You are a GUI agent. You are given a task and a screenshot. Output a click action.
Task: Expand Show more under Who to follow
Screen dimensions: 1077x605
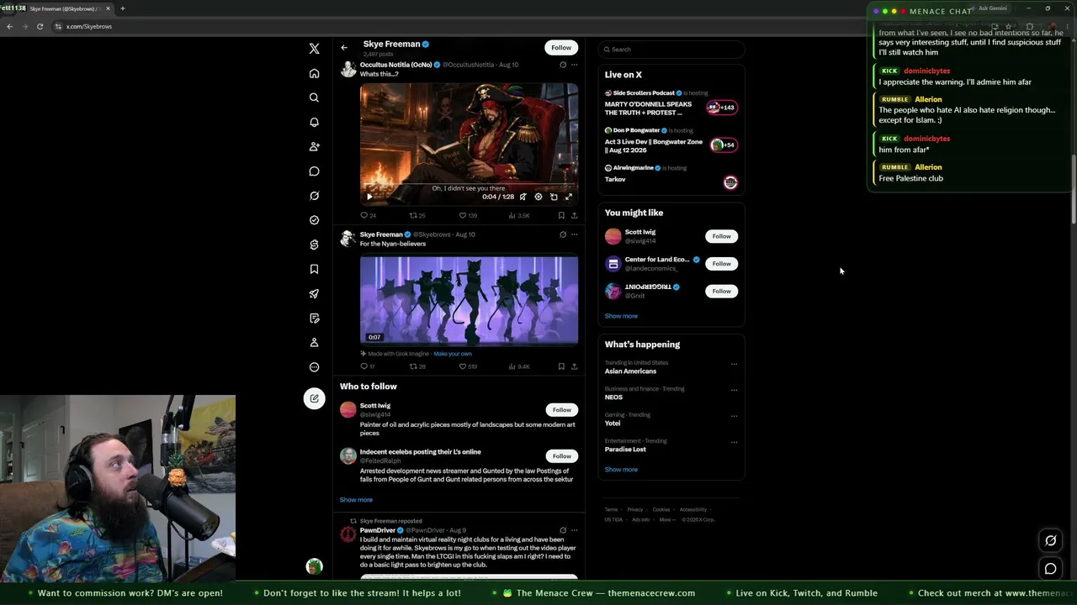pyautogui.click(x=356, y=500)
